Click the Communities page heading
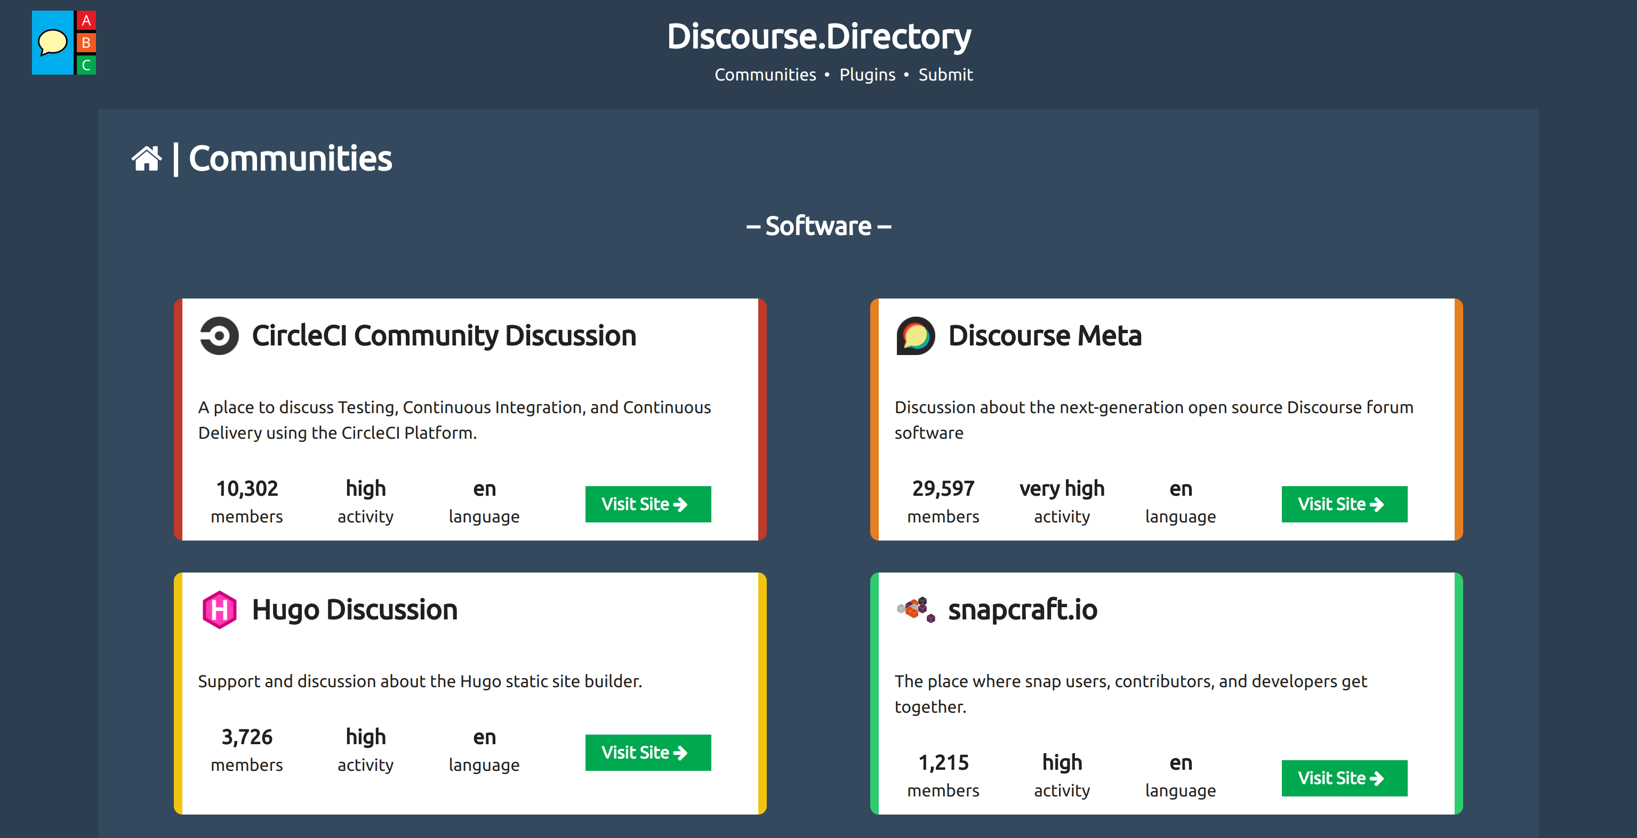Image resolution: width=1637 pixels, height=838 pixels. 291,159
